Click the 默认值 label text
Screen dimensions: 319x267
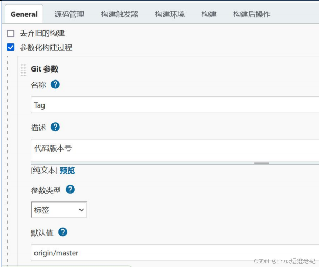42,233
